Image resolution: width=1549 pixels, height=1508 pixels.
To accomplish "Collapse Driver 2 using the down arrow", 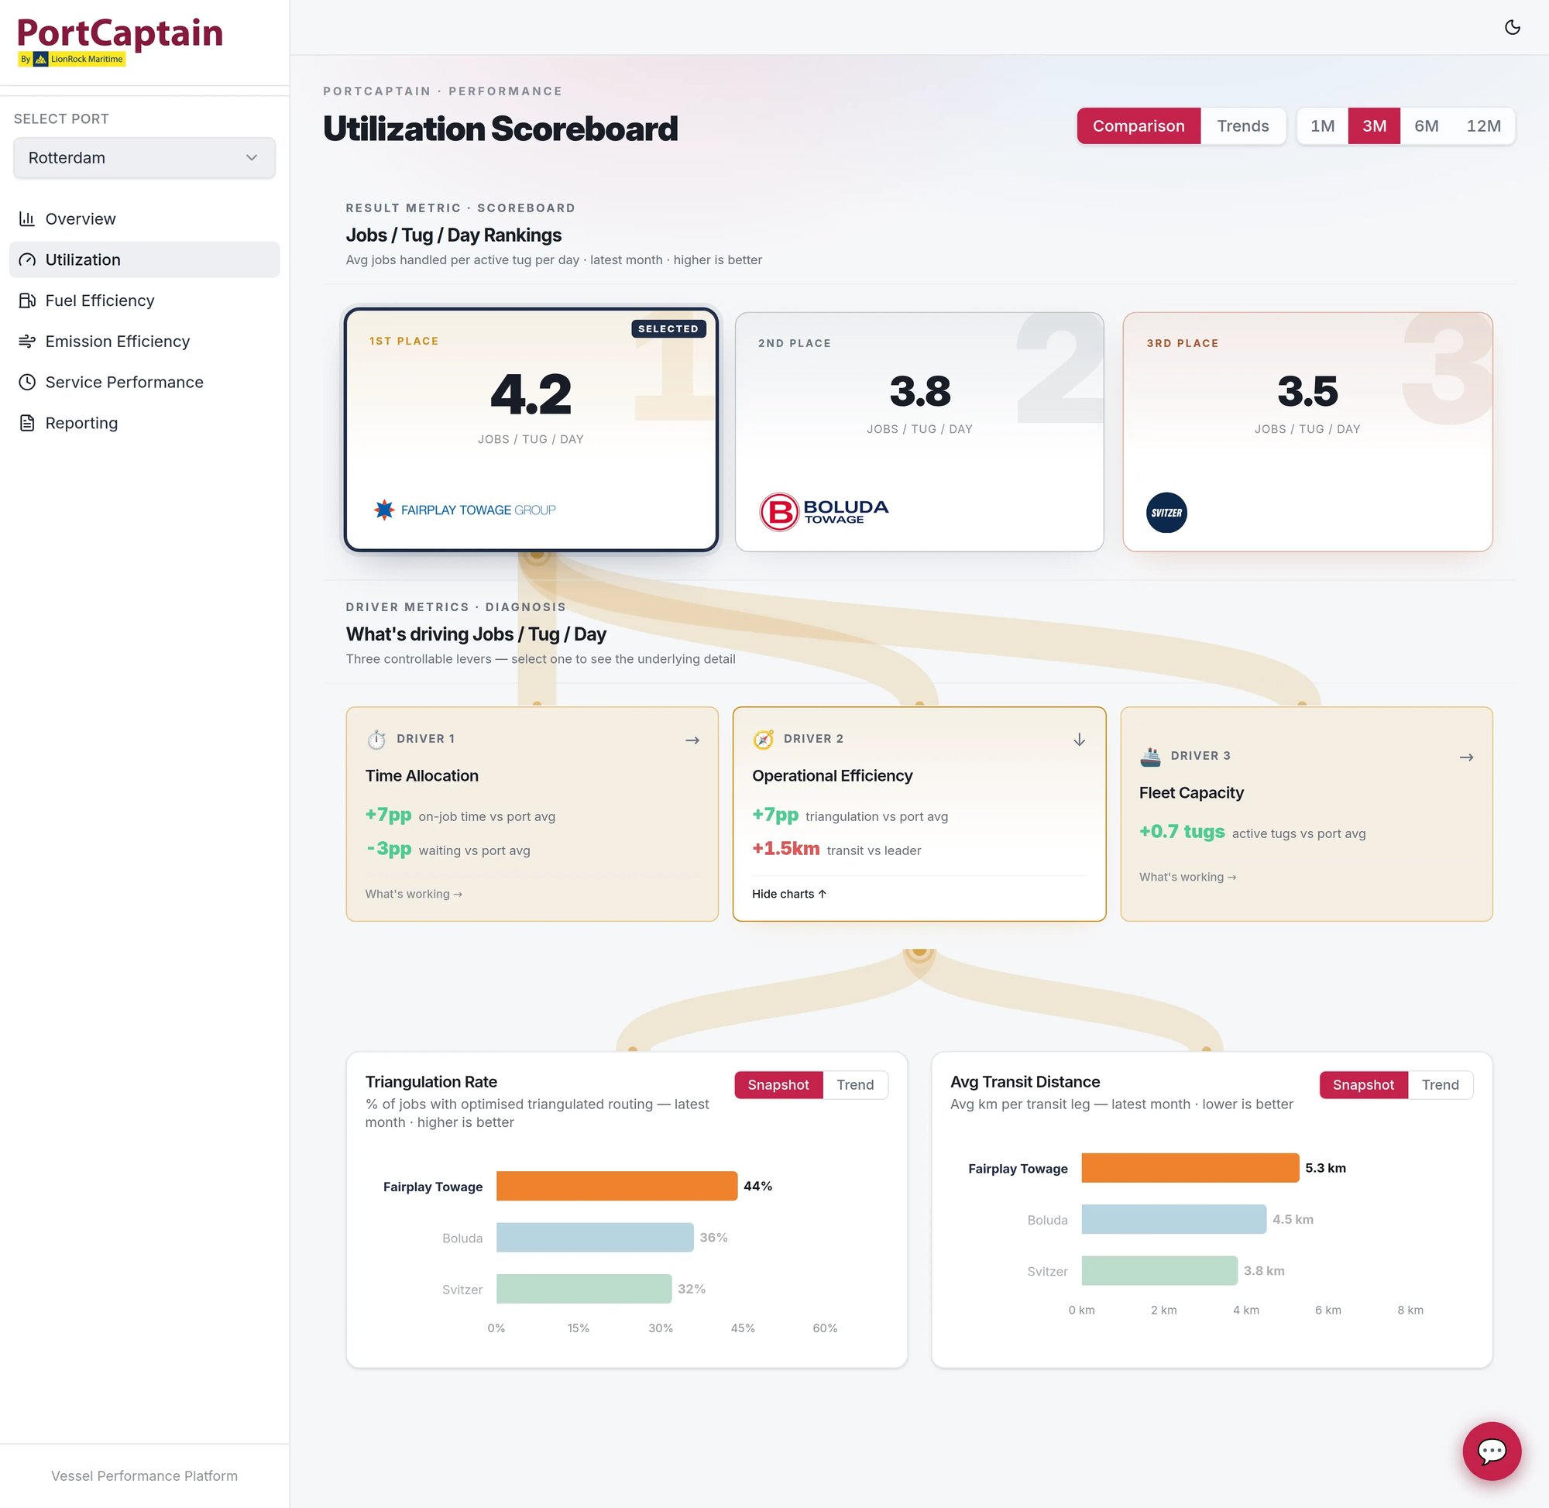I will click(x=1079, y=740).
